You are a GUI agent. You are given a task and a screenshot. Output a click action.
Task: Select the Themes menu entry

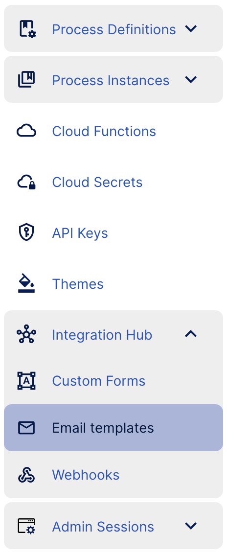(113, 284)
